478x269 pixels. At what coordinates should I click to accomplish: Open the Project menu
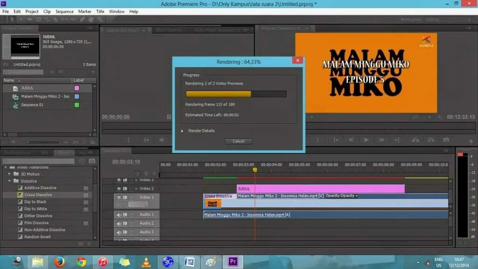32,12
